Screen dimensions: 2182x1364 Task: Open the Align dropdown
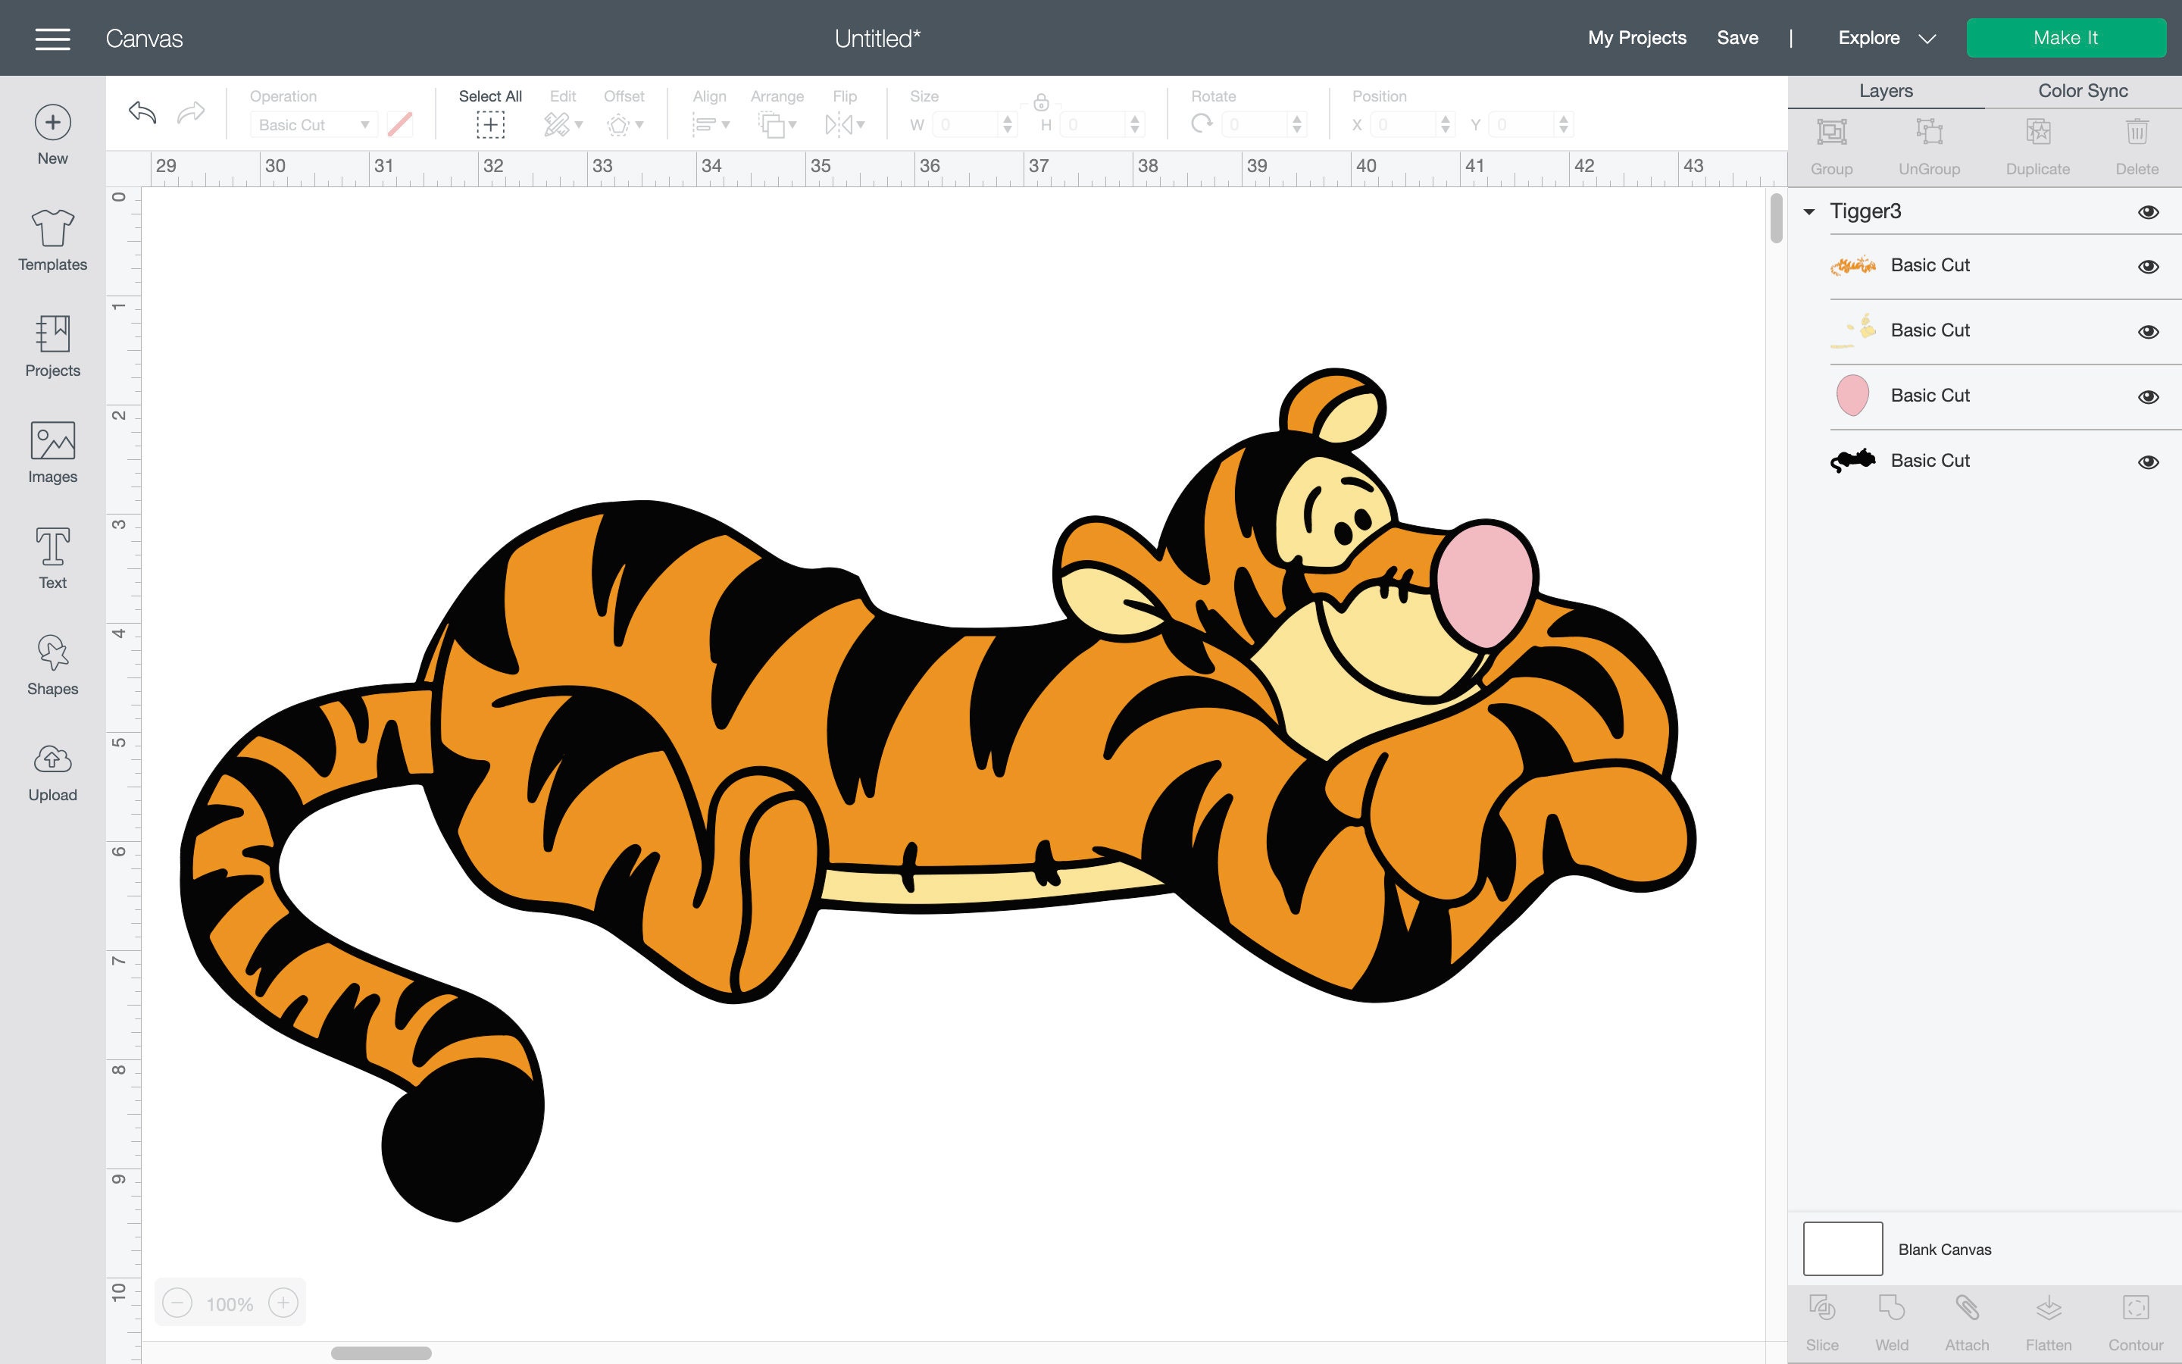711,124
